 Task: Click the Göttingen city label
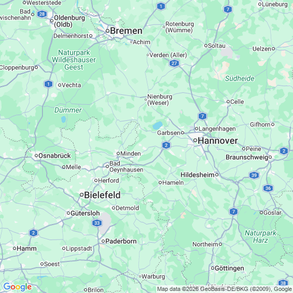tap(229, 268)
